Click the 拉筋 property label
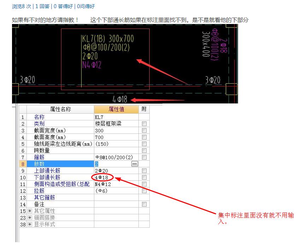The height and width of the screenshot is (251, 297). click(39, 191)
